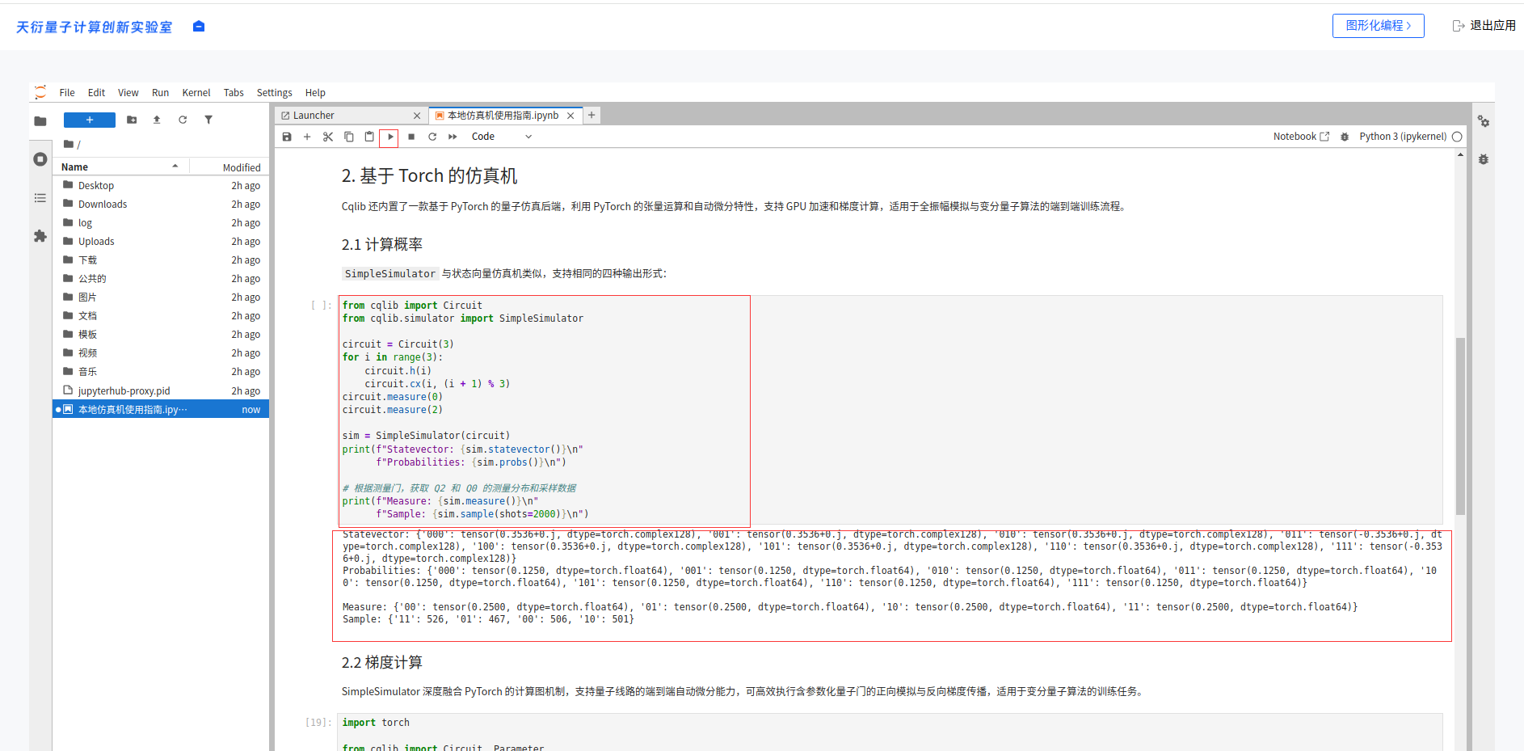
Task: Select the 公共的 folder
Action: pyautogui.click(x=161, y=279)
